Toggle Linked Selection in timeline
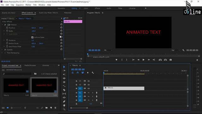 click(x=83, y=73)
